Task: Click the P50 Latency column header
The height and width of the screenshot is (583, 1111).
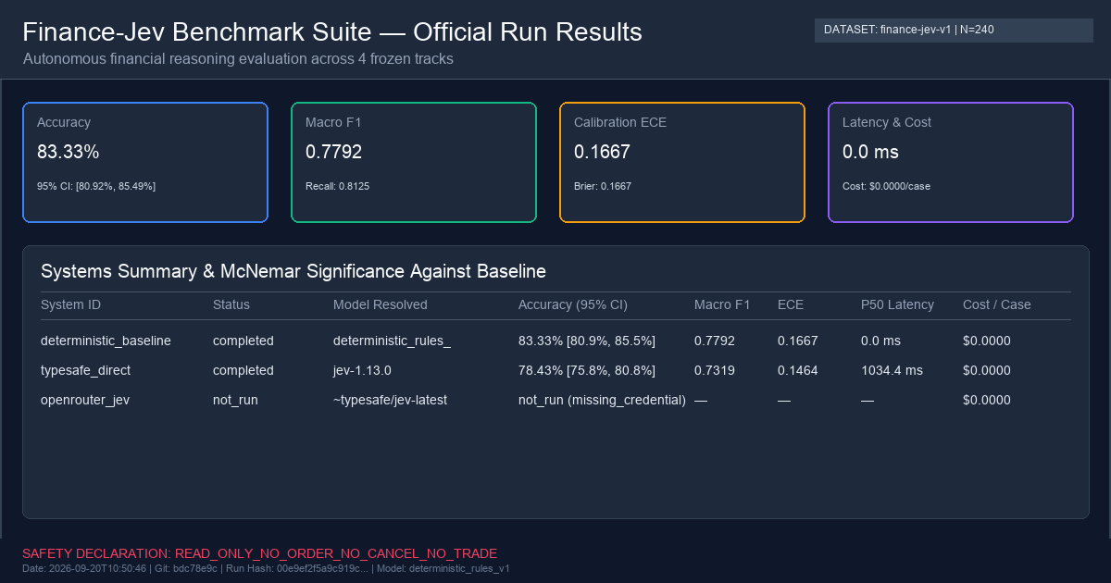Action: [x=897, y=304]
